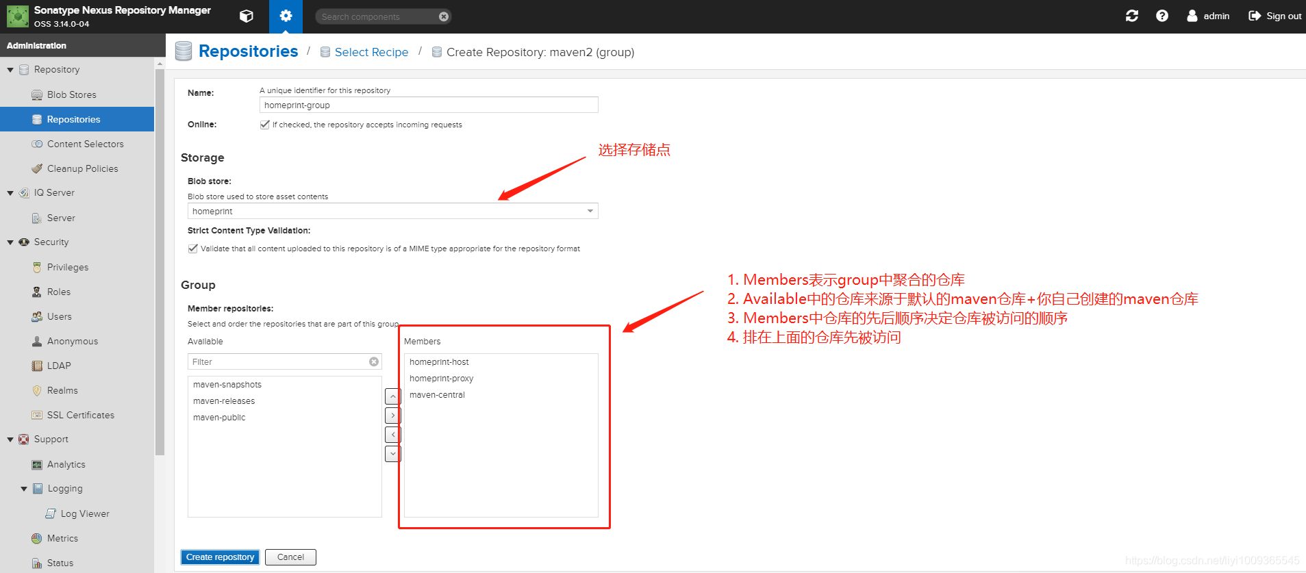Viewport: 1306px width, 573px height.
Task: Collapse the Logging tree node
Action: click(x=24, y=489)
